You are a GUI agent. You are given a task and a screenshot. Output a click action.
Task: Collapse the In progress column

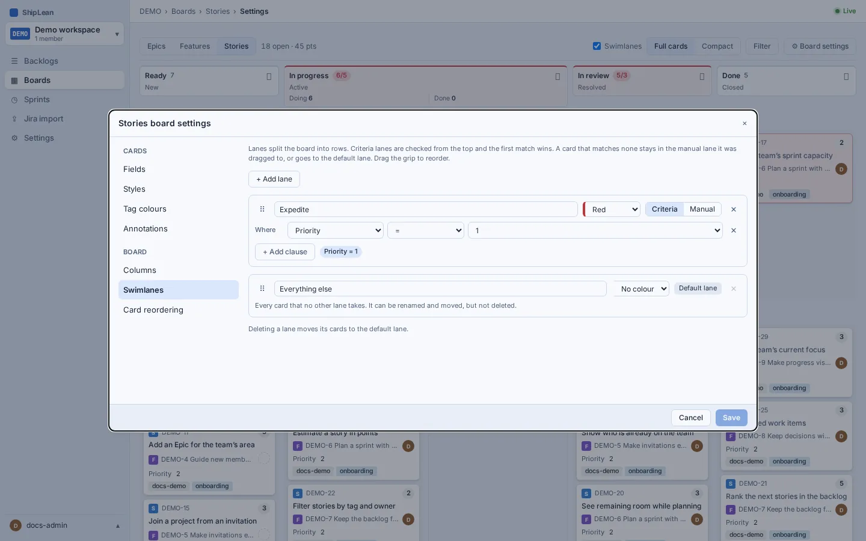tap(557, 76)
